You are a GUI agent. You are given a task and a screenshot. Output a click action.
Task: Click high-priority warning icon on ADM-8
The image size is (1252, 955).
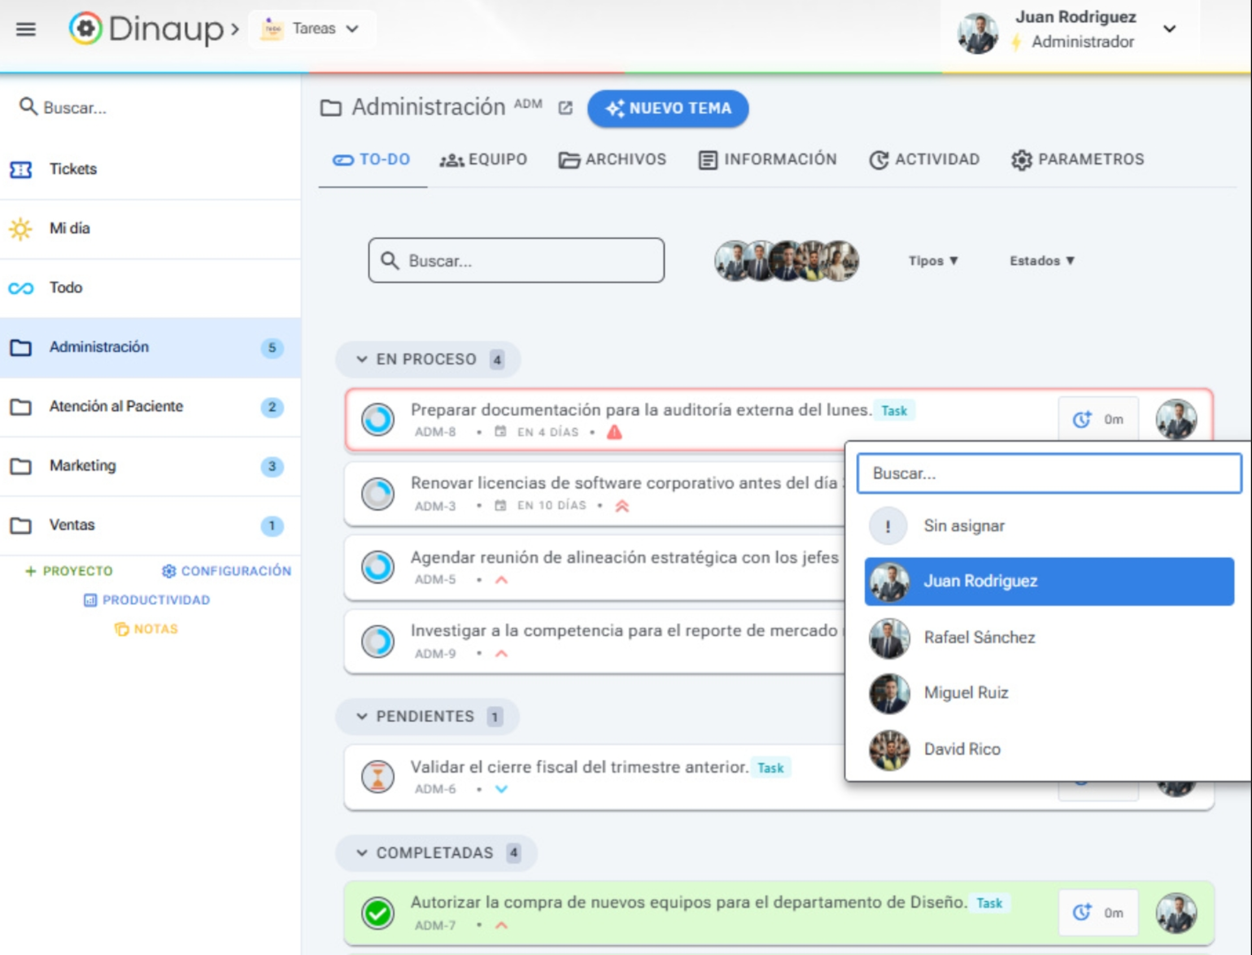coord(614,433)
